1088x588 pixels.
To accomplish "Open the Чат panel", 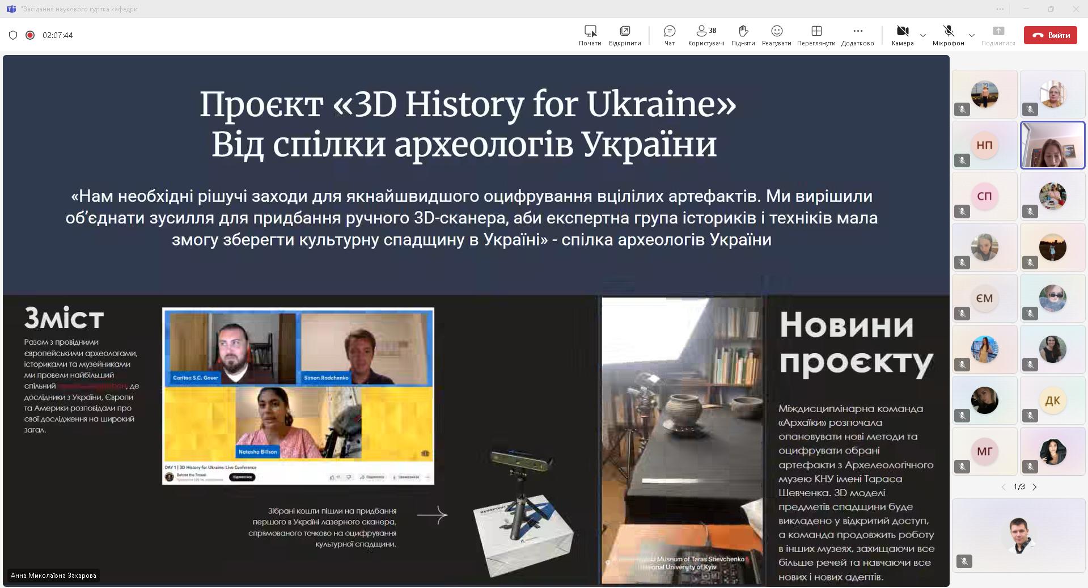I will click(x=670, y=35).
